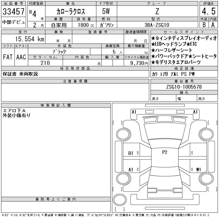Click sales point LEDヘッドランプ★ETC line
Viewport: 219px width, 219px height.
[x=174, y=44]
